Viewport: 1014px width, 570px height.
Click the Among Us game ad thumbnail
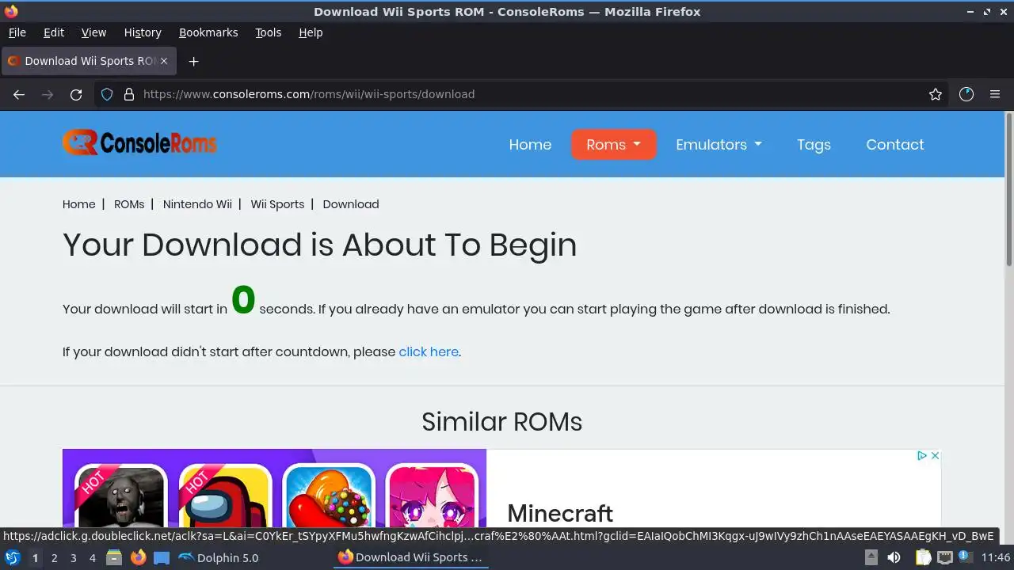[226, 496]
